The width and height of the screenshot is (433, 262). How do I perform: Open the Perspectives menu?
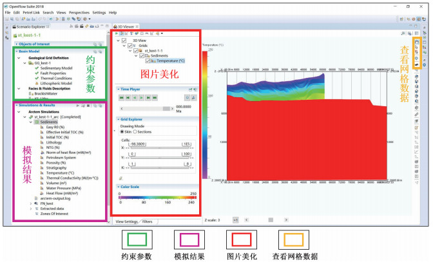[x=80, y=12]
